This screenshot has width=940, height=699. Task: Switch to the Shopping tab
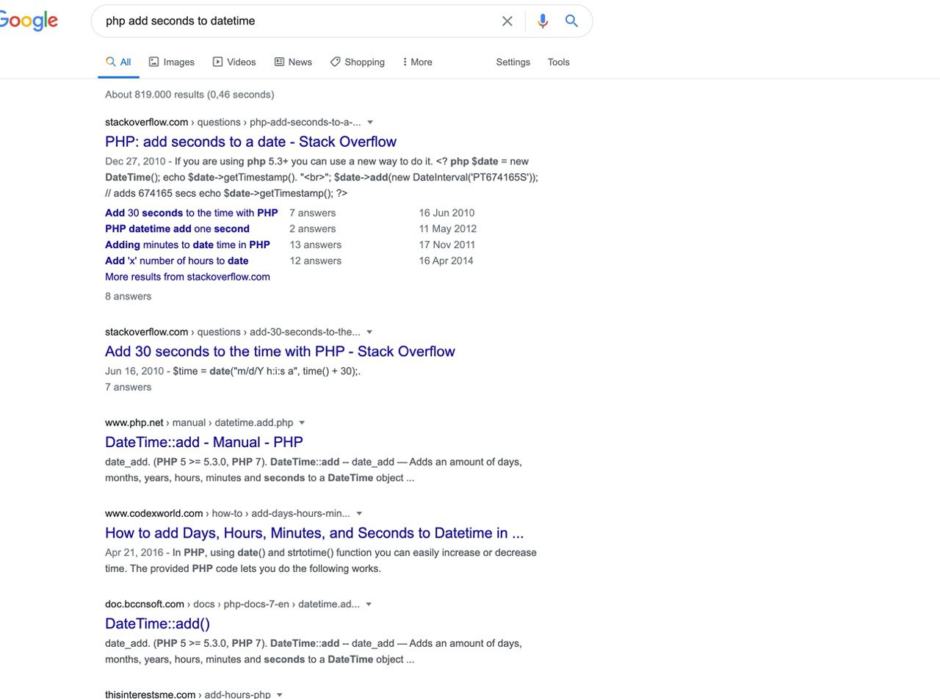(358, 62)
